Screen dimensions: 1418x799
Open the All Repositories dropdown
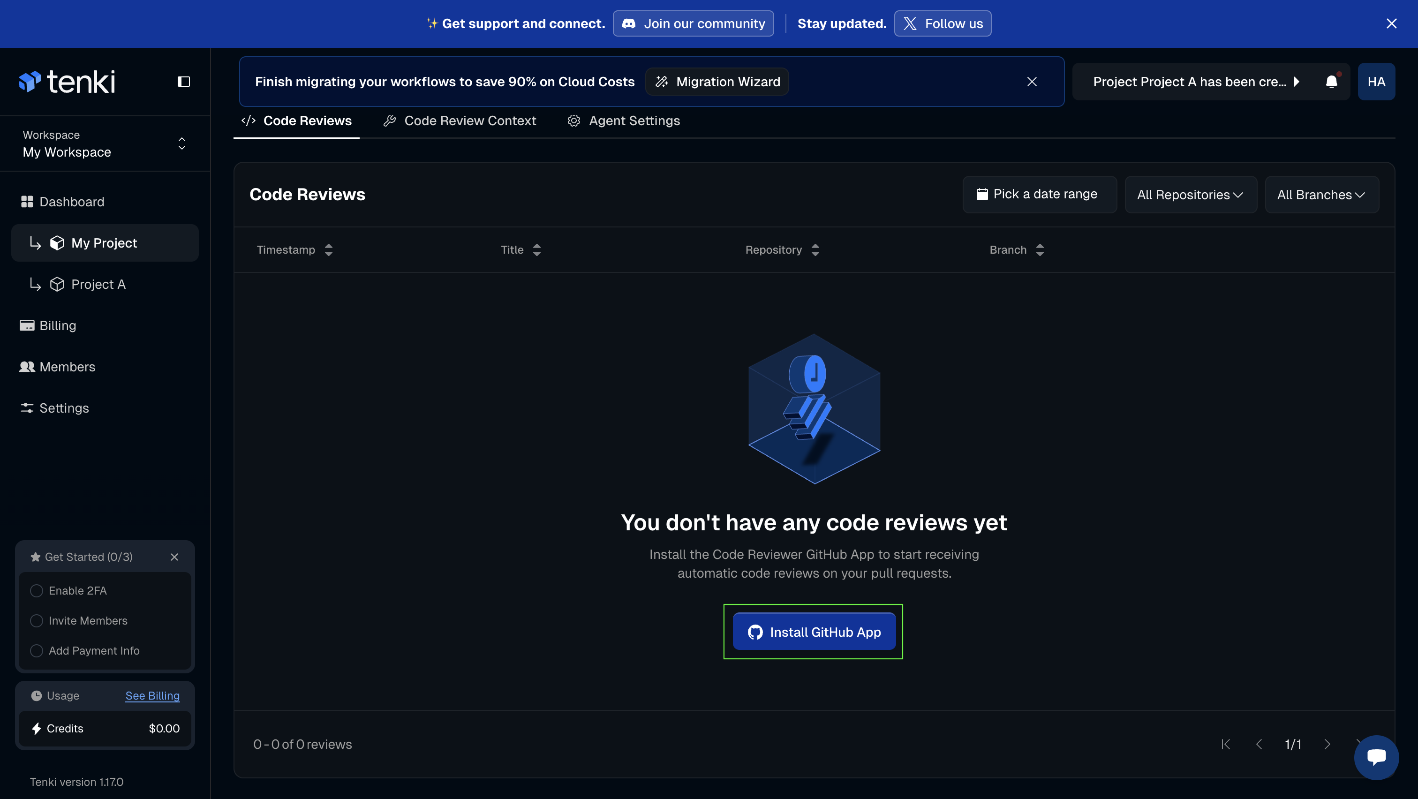tap(1190, 194)
